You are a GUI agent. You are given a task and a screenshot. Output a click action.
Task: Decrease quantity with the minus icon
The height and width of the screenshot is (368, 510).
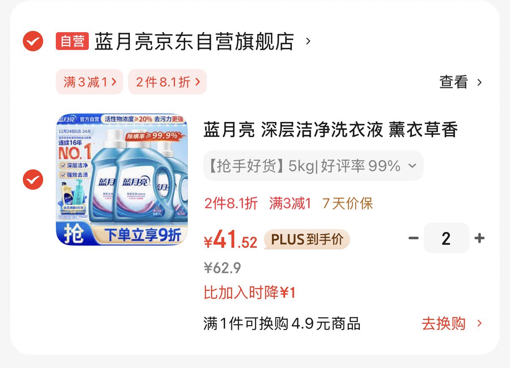413,238
